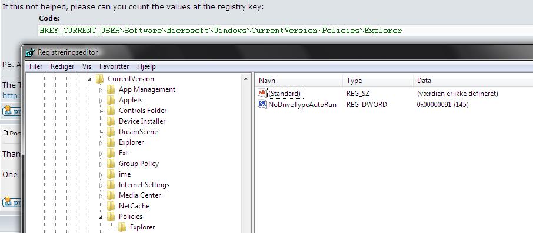This screenshot has height=233, width=533.
Task: Click the (Standard) REG_SZ string value icon
Action: coord(262,93)
